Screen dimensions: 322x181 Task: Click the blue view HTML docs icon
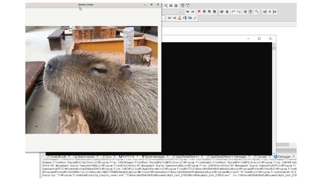[x=245, y=12]
